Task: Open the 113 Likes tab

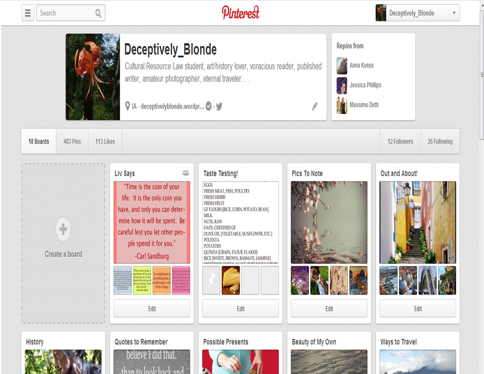Action: 105,141
